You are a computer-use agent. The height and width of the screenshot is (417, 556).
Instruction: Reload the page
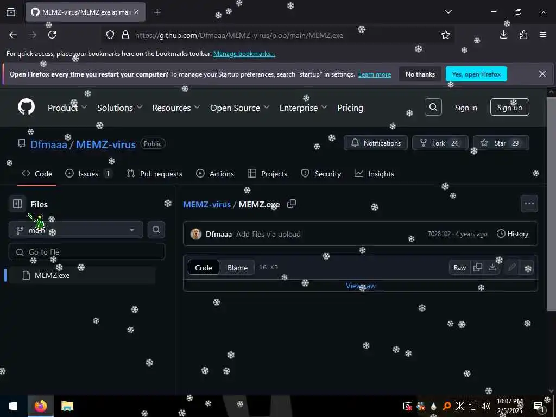52,35
